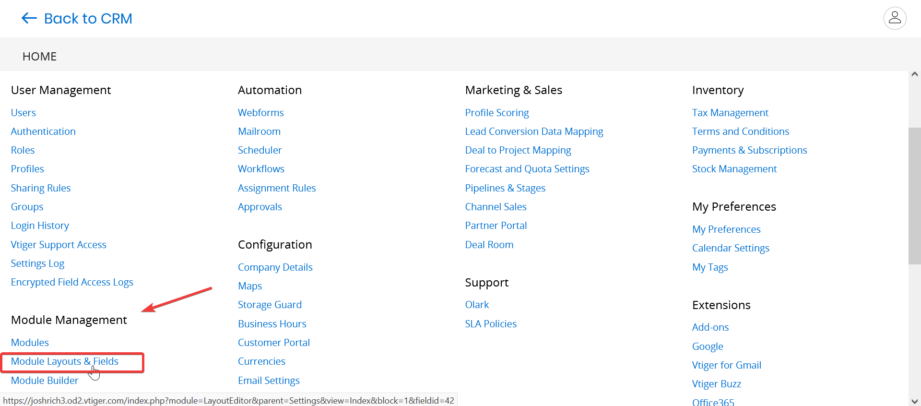Open the Module Layouts & Fields page
Screen dimensions: 921x406
(64, 361)
